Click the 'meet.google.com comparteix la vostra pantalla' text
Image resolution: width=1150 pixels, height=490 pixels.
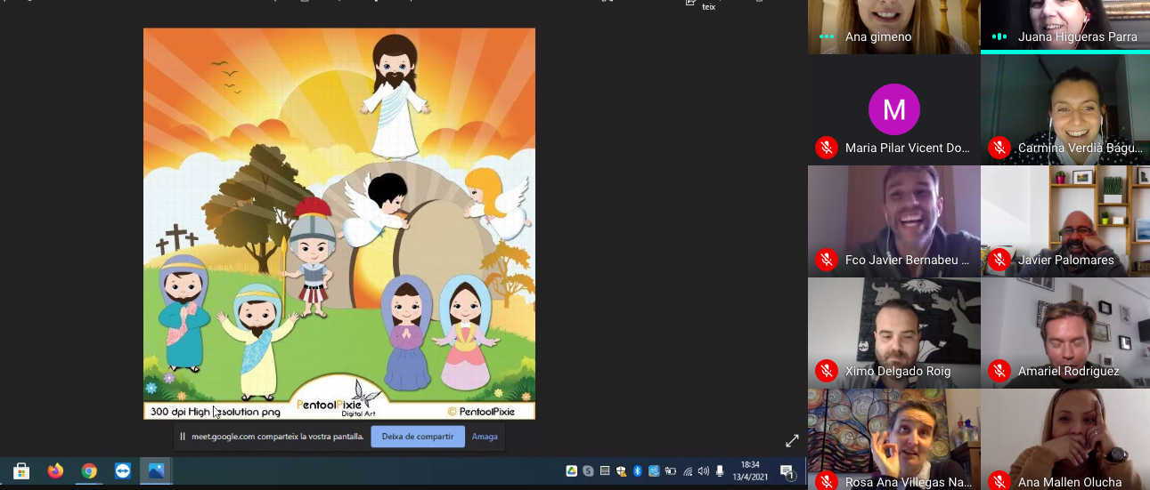tap(277, 437)
